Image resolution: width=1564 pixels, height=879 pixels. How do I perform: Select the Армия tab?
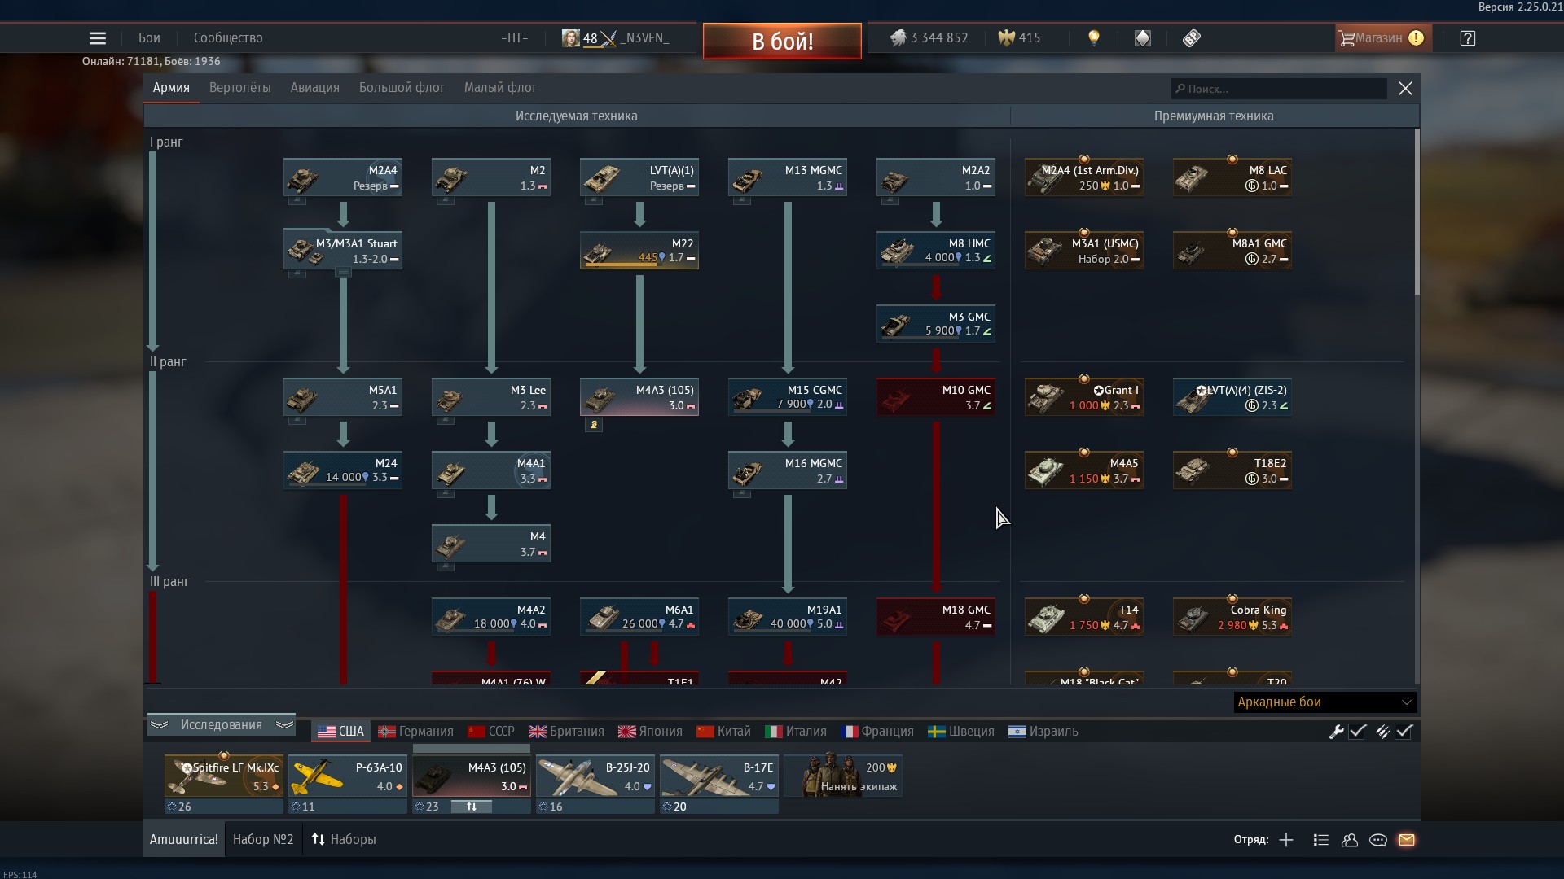point(171,88)
